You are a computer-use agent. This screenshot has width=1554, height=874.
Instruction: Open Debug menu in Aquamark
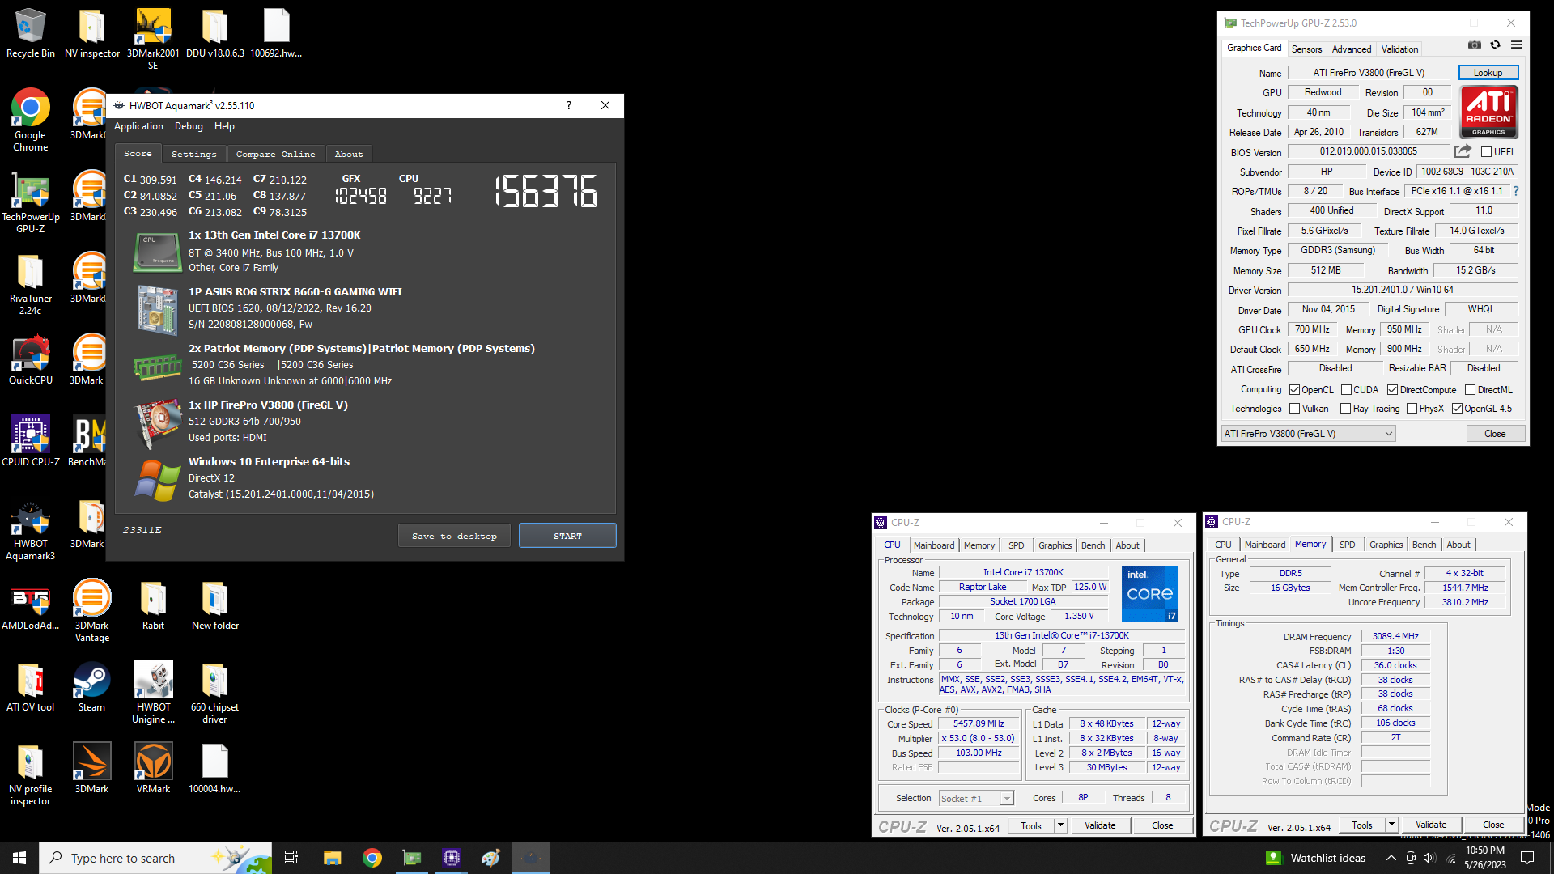point(189,126)
